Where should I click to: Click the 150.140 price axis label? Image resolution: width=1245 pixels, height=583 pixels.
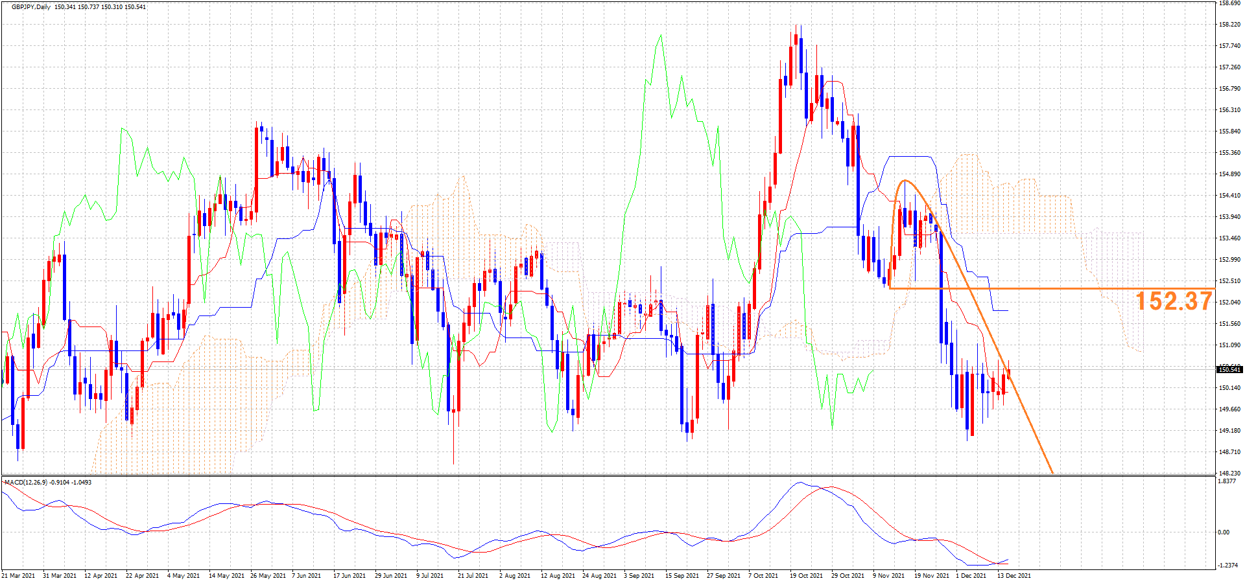[1230, 388]
